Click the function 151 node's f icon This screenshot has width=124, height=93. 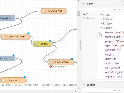click(x=3, y=81)
